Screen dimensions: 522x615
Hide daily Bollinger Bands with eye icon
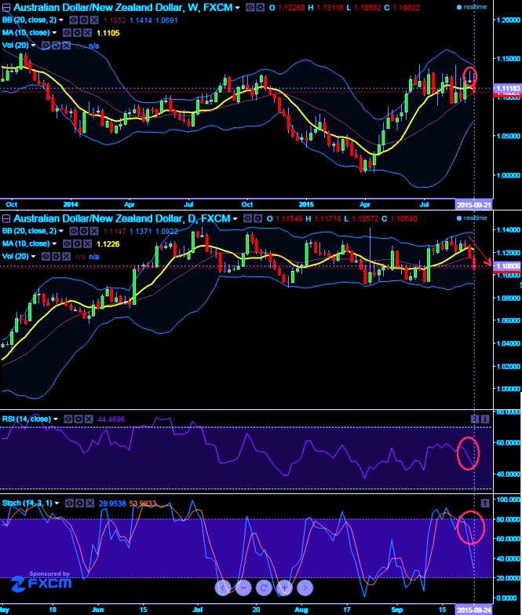tap(74, 231)
